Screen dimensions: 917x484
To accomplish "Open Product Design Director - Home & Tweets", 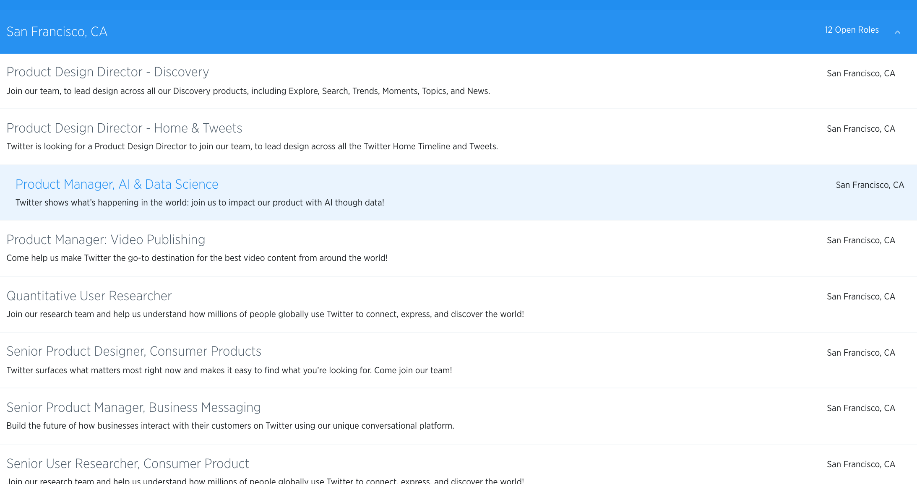I will click(124, 128).
